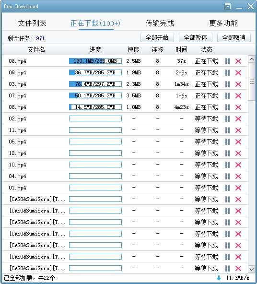Pause the waiting 12.mp4 task
Image resolution: width=257 pixels, height=284 pixels.
click(x=227, y=153)
